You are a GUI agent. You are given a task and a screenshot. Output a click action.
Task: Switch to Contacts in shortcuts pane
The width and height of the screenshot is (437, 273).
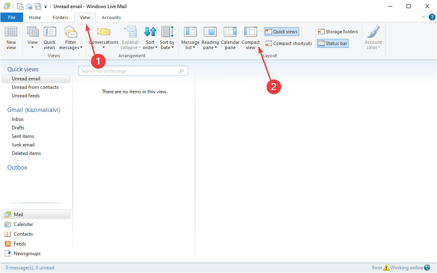point(19,234)
